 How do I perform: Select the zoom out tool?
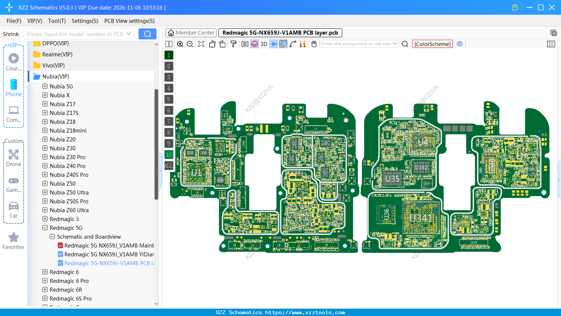pos(190,44)
